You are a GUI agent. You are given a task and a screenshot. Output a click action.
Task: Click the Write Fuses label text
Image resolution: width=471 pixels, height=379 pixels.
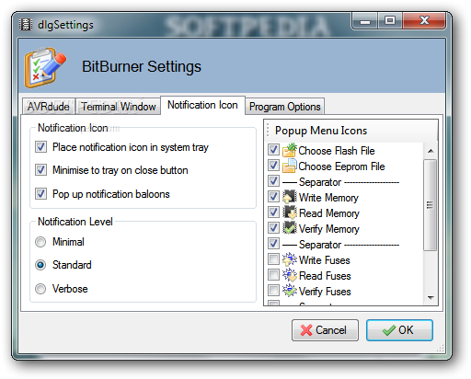(325, 260)
